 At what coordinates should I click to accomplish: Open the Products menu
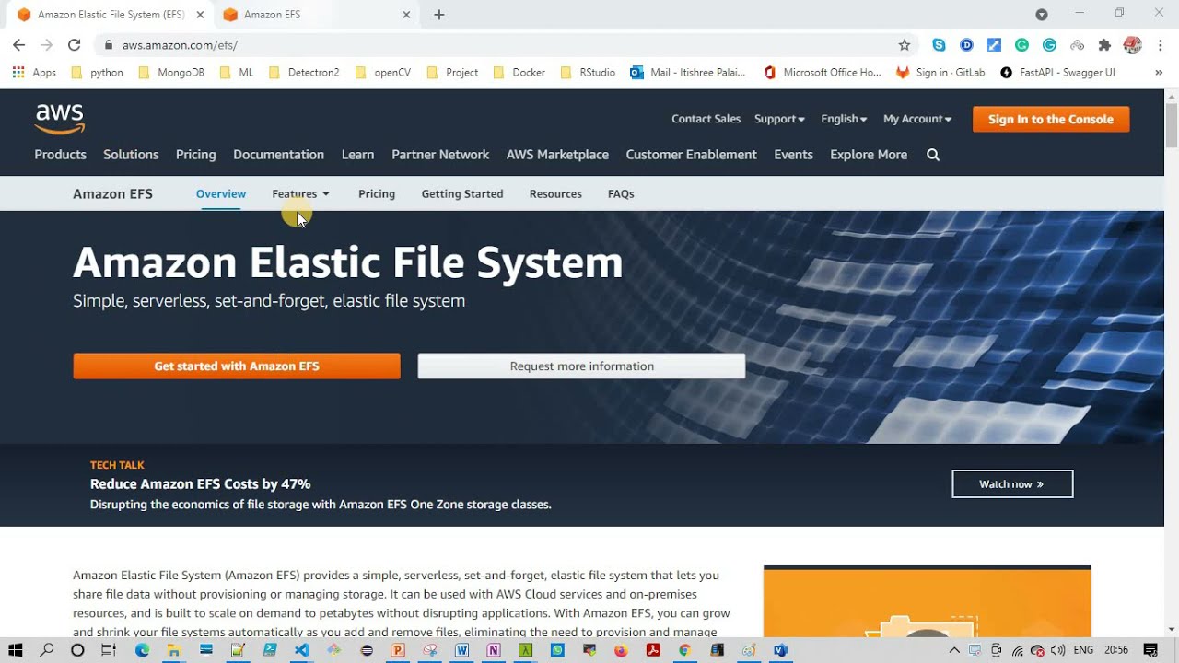pyautogui.click(x=60, y=155)
